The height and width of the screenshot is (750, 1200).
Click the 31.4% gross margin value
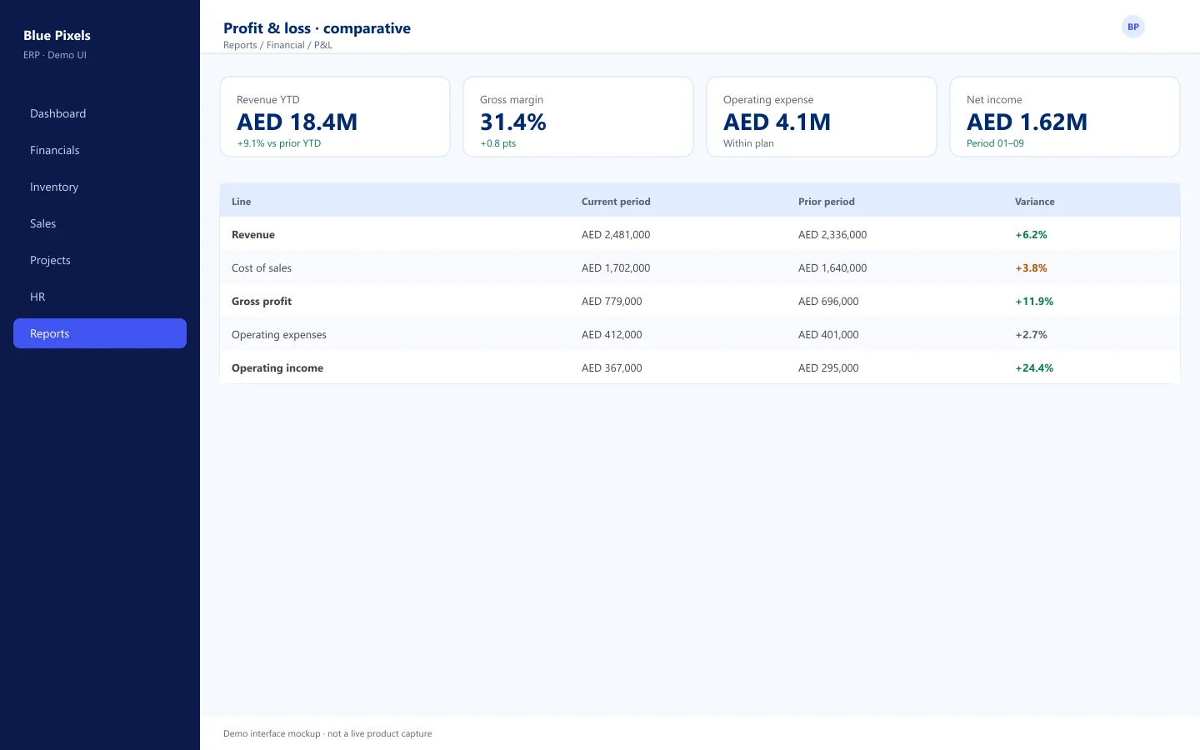pyautogui.click(x=513, y=122)
